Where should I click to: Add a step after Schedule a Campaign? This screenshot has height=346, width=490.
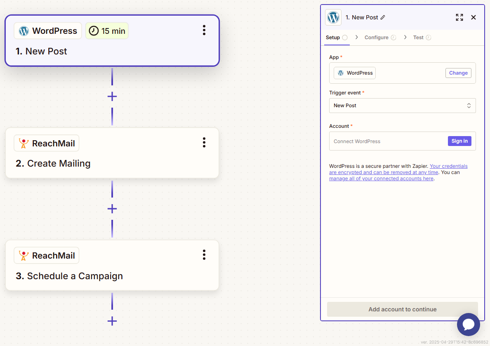pos(112,321)
